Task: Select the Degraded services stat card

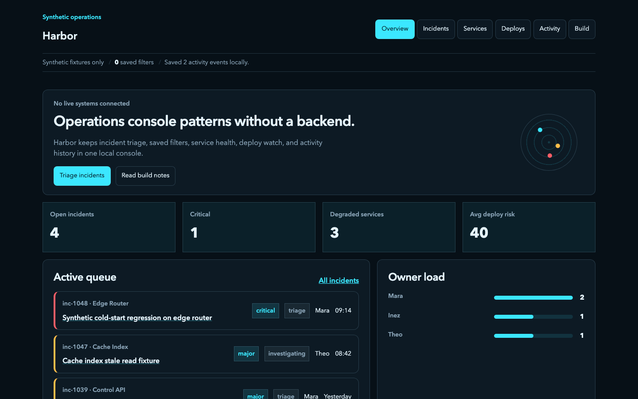Action: pos(389,227)
